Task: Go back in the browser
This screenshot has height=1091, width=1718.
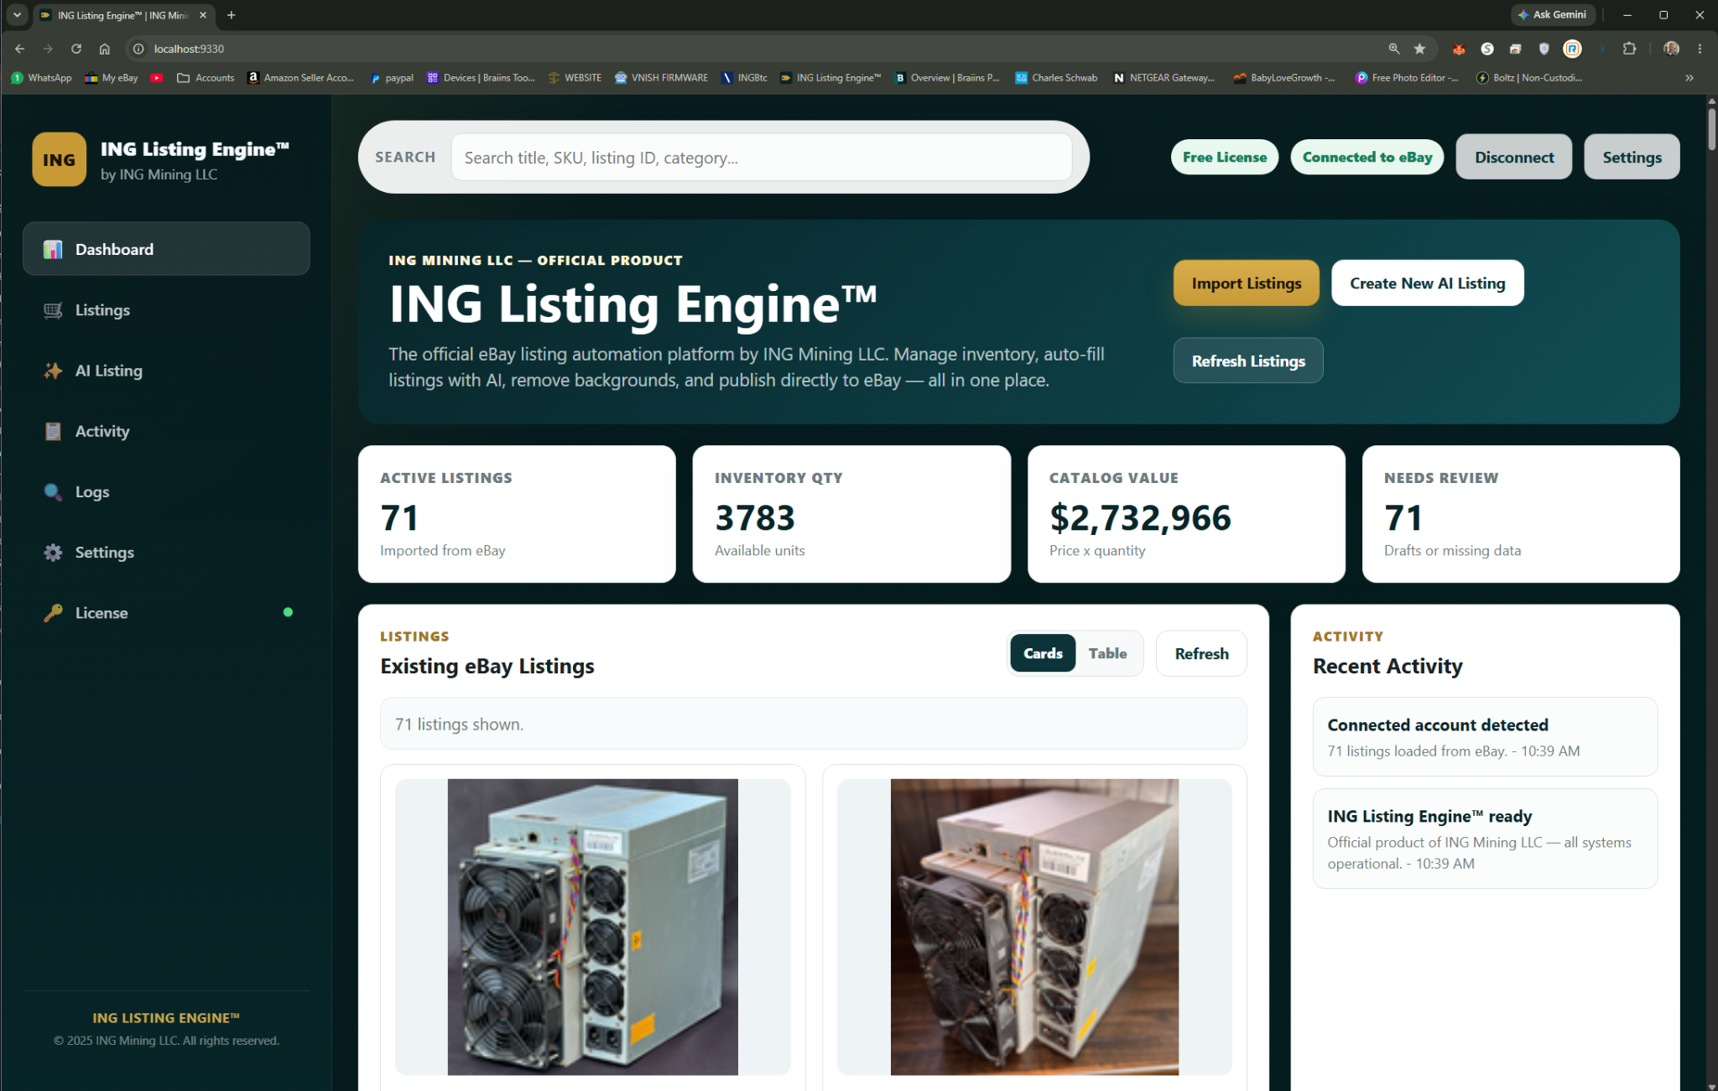Action: (20, 49)
